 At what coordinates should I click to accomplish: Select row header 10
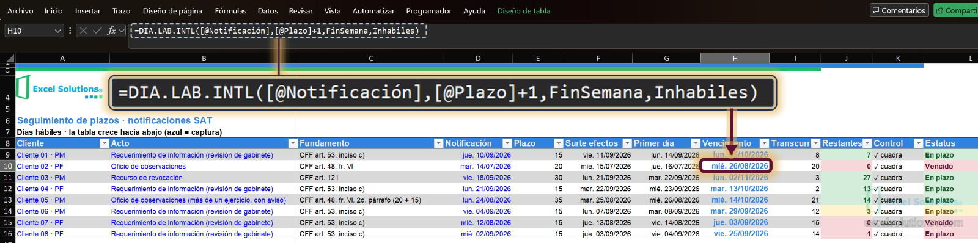[x=7, y=166]
